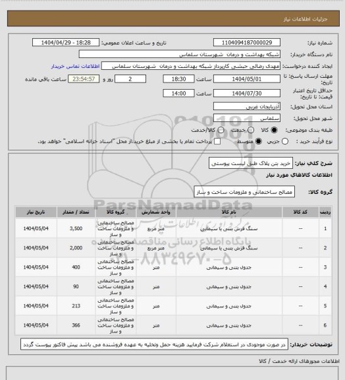The width and height of the screenshot is (345, 380).
Task: Select the quantity 366 cell in row 6
Action: [x=76, y=325]
